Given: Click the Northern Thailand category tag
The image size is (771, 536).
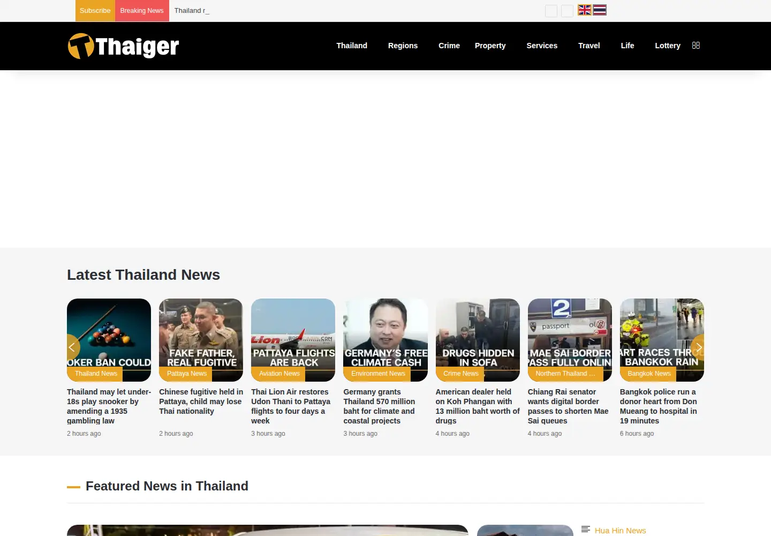Looking at the screenshot, I should [565, 374].
